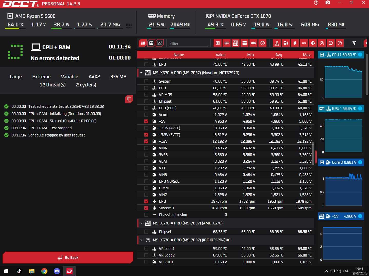Image resolution: width=369 pixels, height=276 pixels.
Task: Toggle the memory module hardware filter icon
Action: point(254,43)
